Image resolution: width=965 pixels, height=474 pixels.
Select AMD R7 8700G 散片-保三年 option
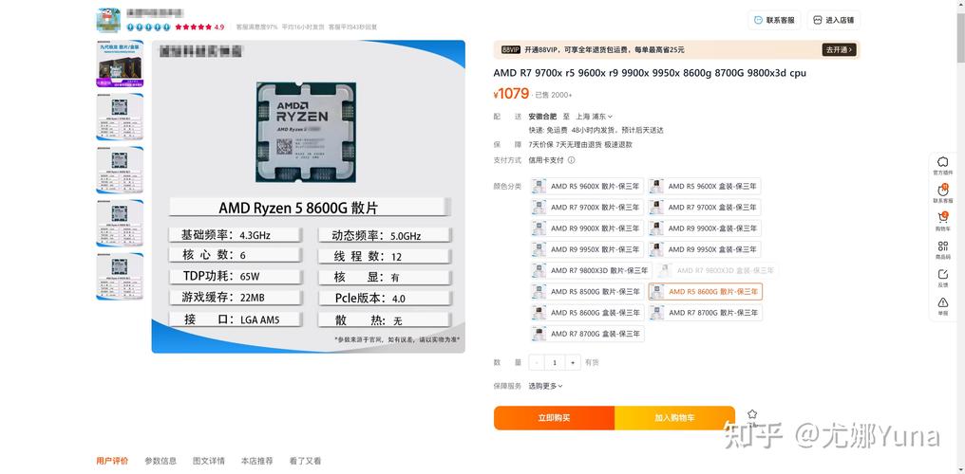point(706,313)
